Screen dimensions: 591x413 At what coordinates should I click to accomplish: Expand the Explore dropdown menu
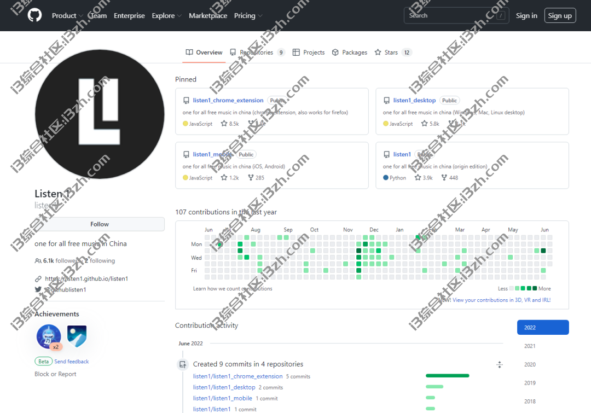(166, 15)
